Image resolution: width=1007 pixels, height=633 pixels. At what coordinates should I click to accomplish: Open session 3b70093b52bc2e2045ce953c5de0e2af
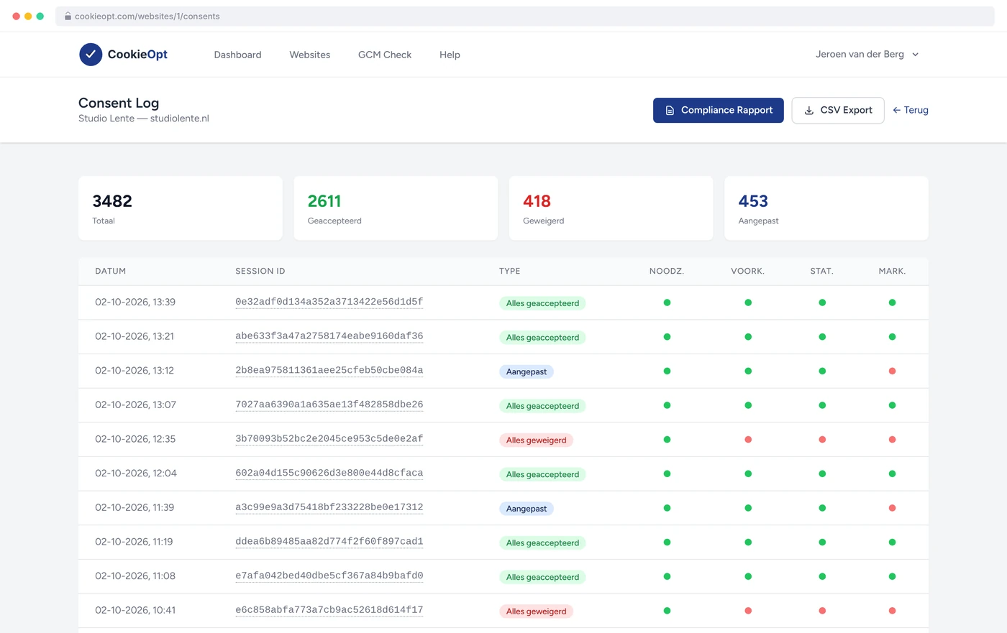329,439
